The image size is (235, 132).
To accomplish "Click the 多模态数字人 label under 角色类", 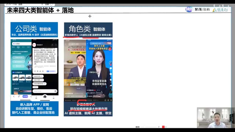I will [71, 35].
